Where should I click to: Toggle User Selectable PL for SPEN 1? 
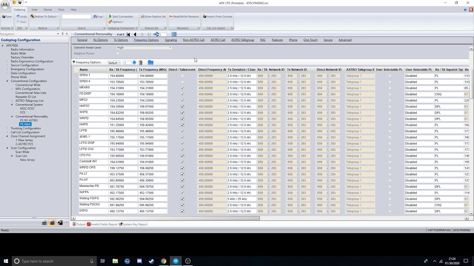[390, 76]
